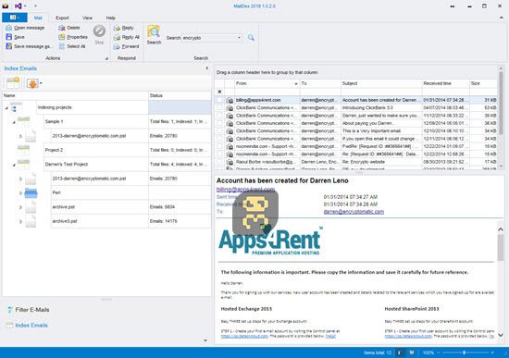The width and height of the screenshot is (509, 358).
Task: Click the zoom out minus button
Action: coord(439,352)
